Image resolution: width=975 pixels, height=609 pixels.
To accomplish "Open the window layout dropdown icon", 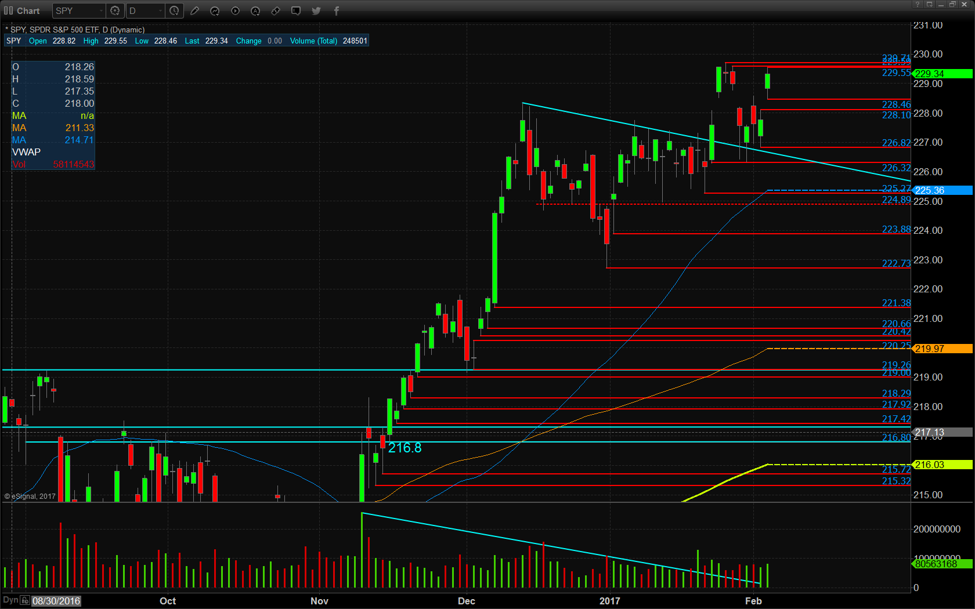I will [929, 4].
